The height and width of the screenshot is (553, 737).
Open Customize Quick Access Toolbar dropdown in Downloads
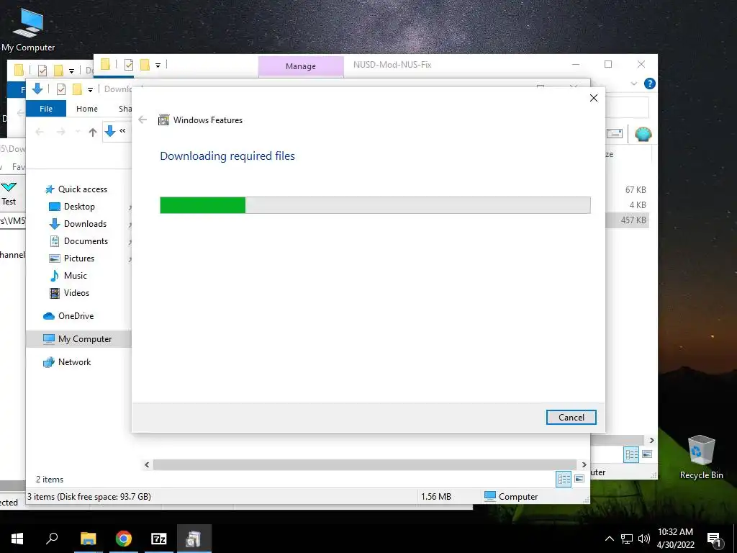click(x=90, y=89)
